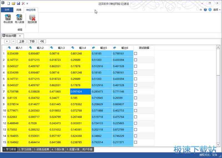Click the 输入4 column header icon
Image resolution: width=222 pixels, height=158 pixels.
click(x=73, y=48)
